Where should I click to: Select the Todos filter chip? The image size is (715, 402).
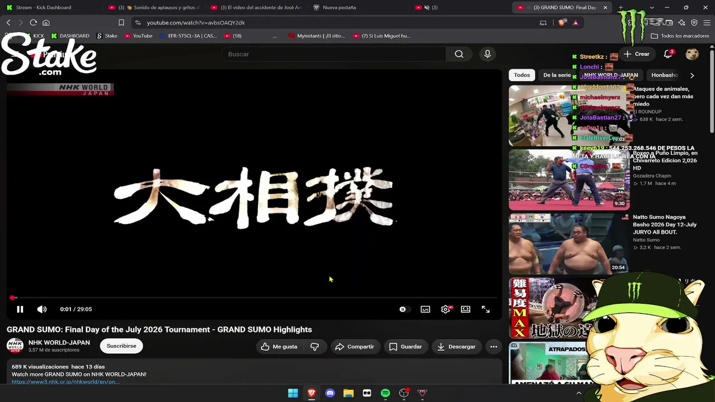pyautogui.click(x=522, y=75)
